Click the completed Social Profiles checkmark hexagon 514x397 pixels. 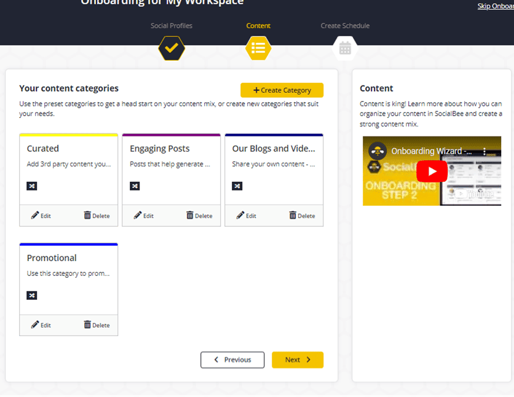(172, 48)
